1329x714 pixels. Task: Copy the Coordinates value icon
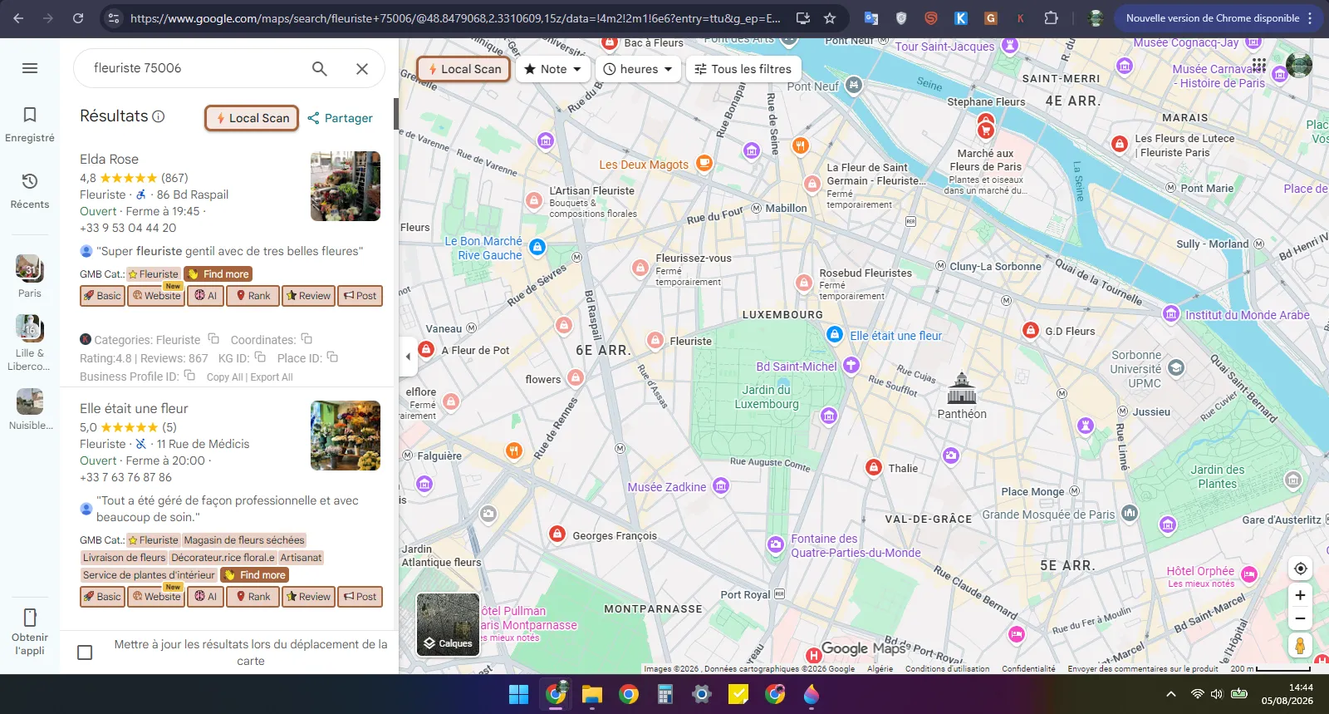pyautogui.click(x=307, y=339)
